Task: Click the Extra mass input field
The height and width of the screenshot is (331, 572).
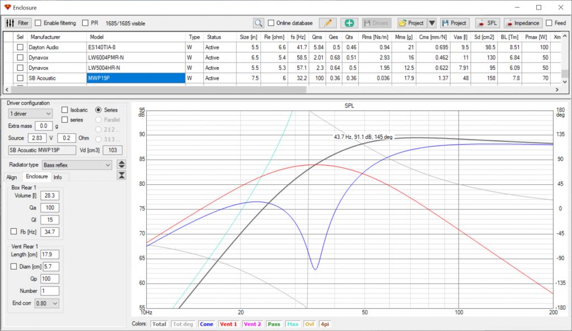Action: [x=44, y=126]
